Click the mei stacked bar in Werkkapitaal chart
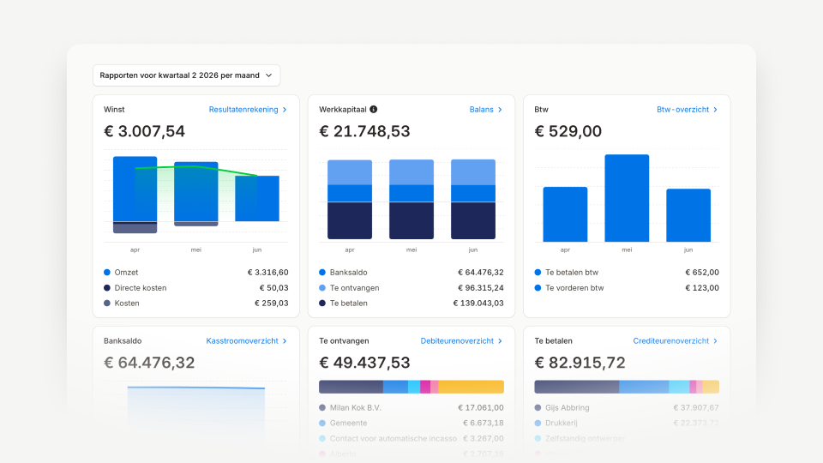The width and height of the screenshot is (823, 463). point(411,200)
